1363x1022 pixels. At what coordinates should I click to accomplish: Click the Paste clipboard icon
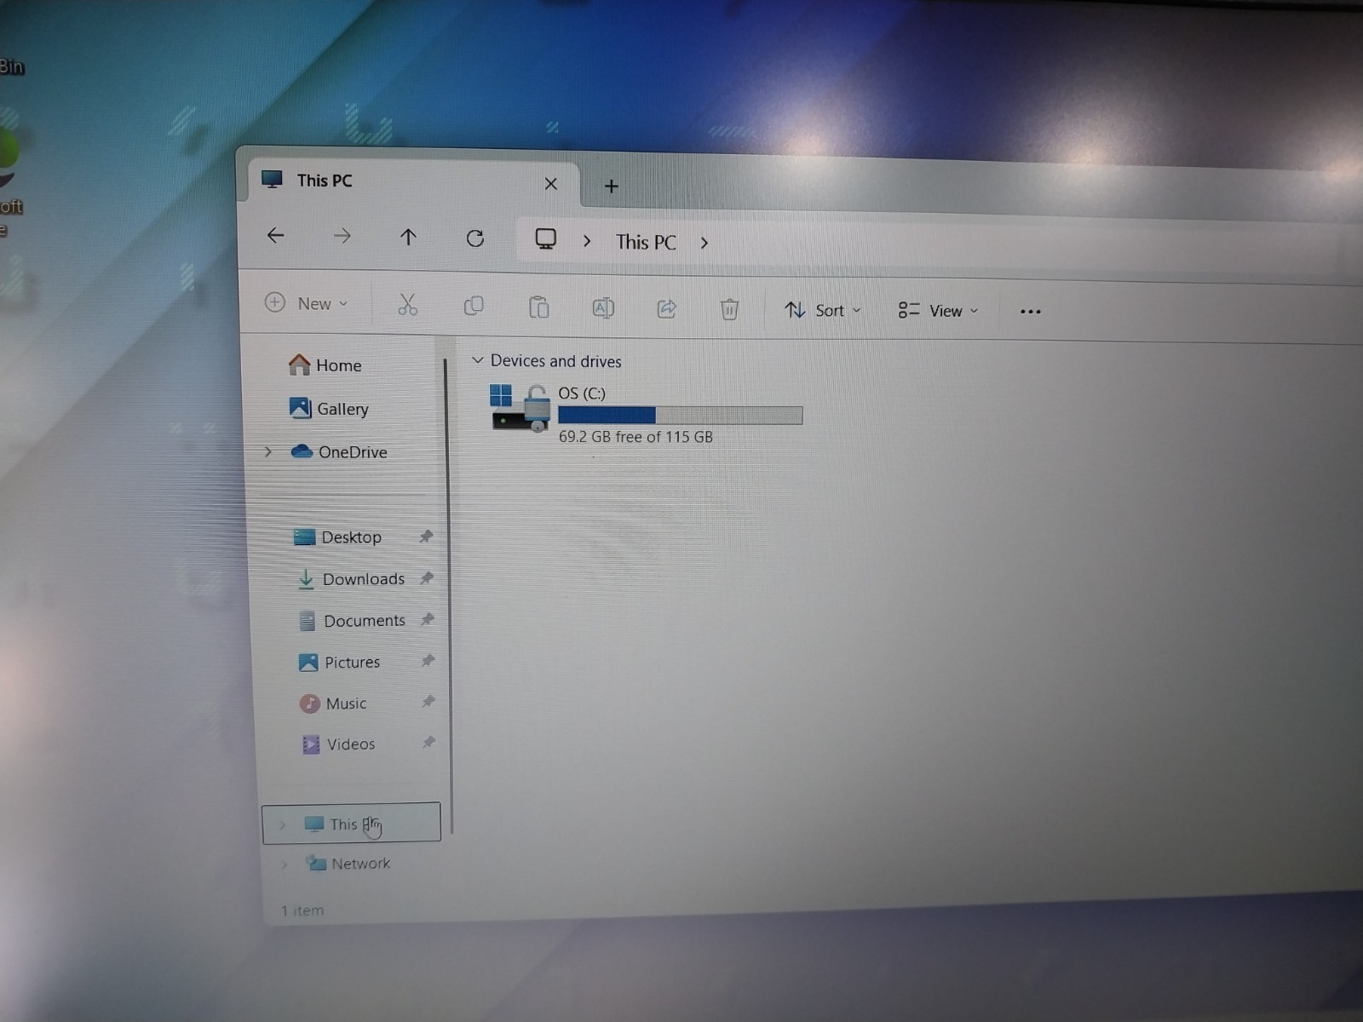[538, 307]
